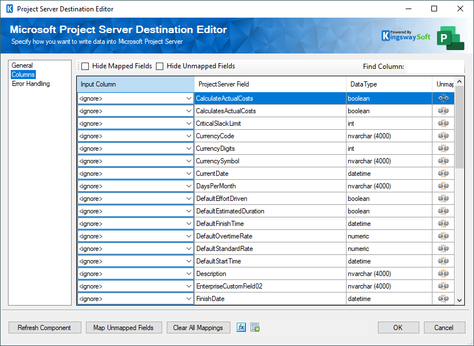Image resolution: width=474 pixels, height=346 pixels.
Task: Click the scrollbar up arrow
Action: coord(460,81)
